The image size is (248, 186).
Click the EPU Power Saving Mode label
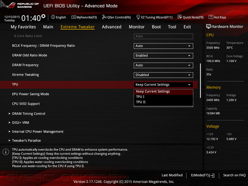[x=31, y=94]
